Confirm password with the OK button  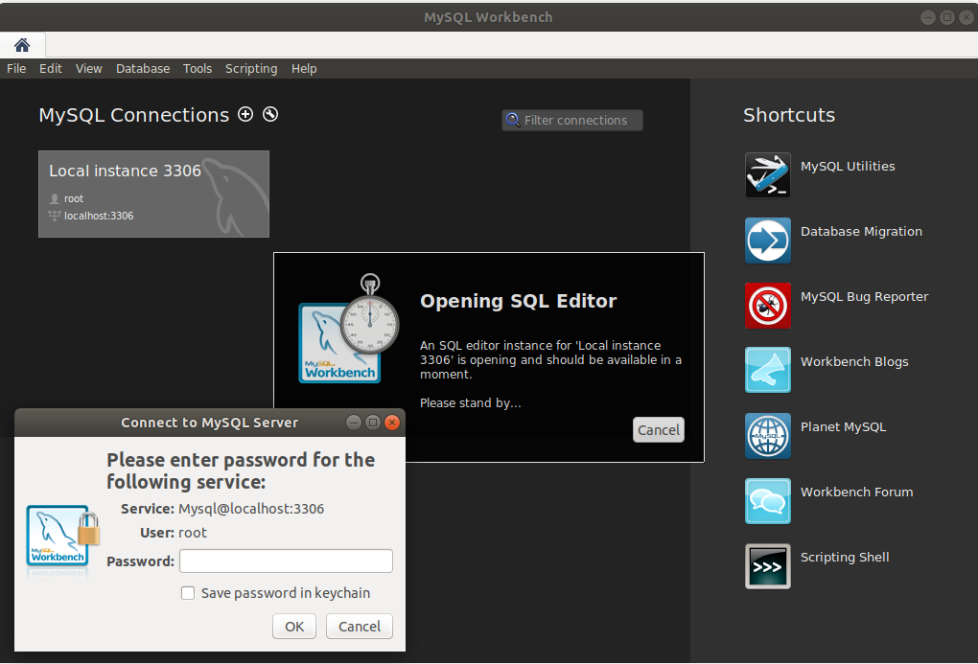coord(294,626)
